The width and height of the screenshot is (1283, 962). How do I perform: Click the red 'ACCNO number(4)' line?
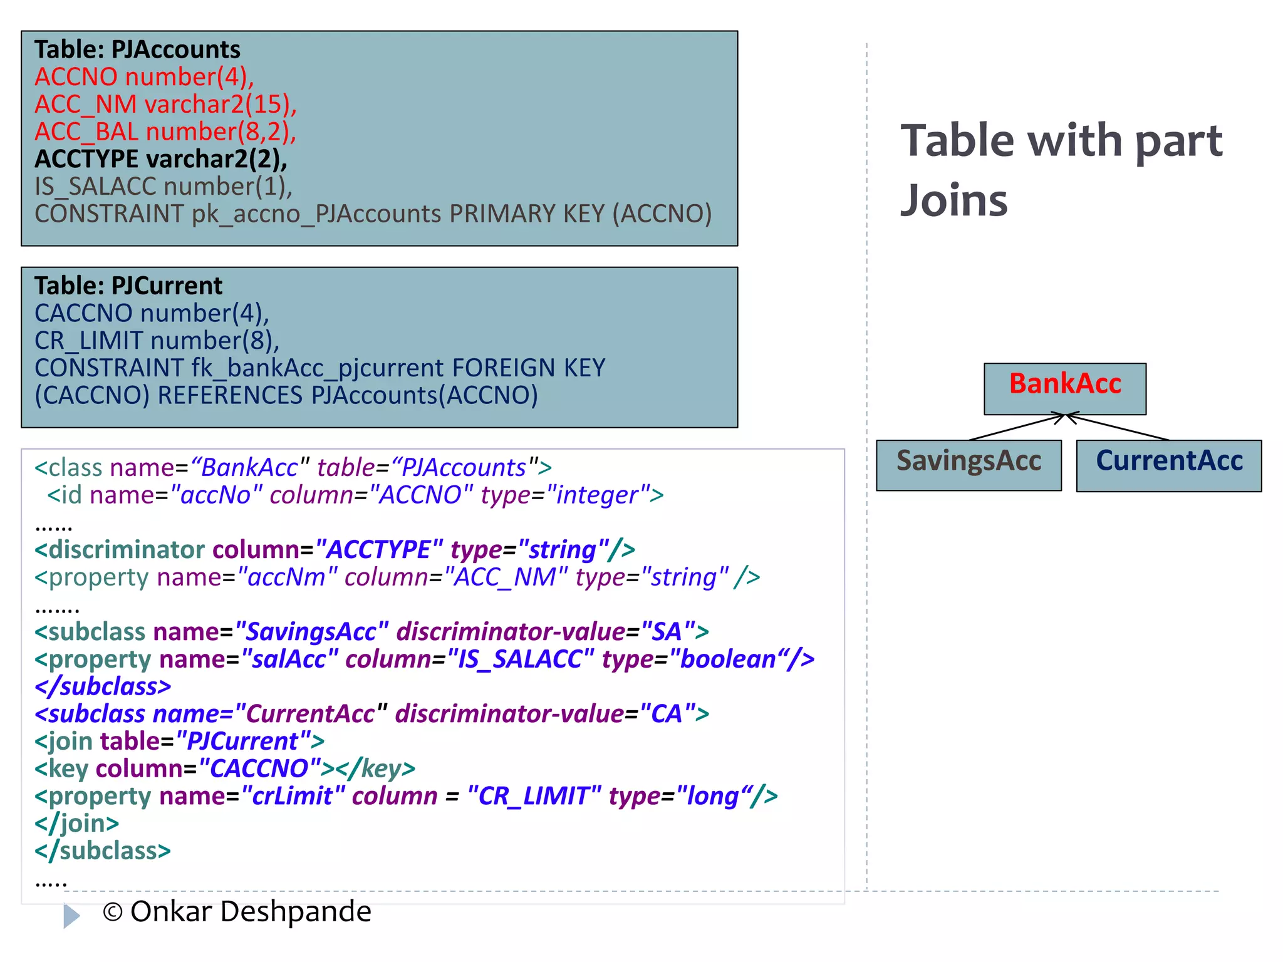tap(144, 77)
